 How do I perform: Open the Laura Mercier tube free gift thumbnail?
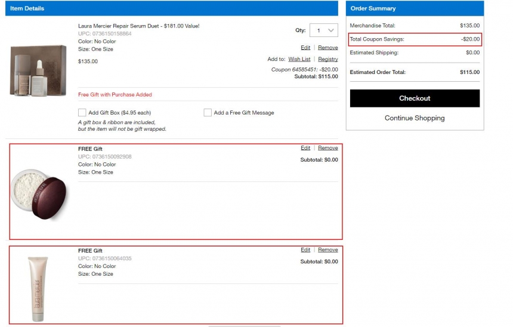point(38,289)
